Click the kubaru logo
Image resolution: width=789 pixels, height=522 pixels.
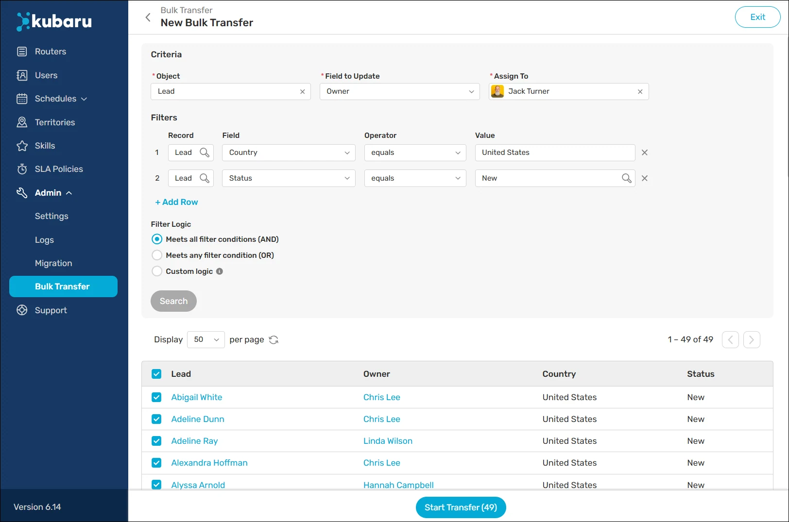click(x=54, y=21)
